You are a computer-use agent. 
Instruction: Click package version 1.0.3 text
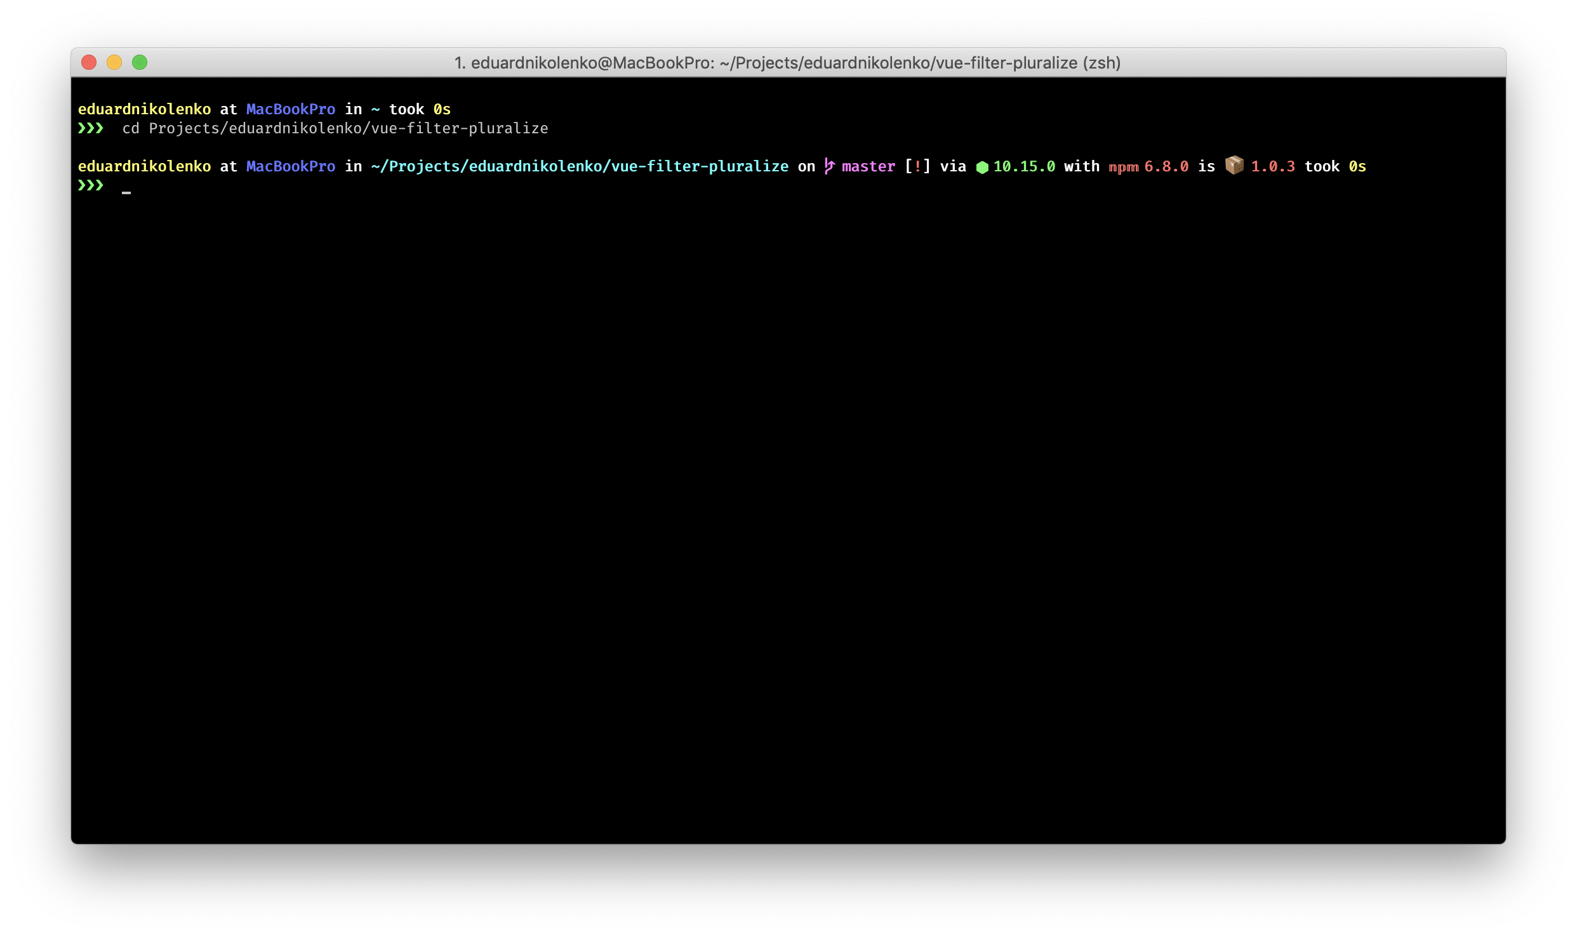click(x=1272, y=166)
